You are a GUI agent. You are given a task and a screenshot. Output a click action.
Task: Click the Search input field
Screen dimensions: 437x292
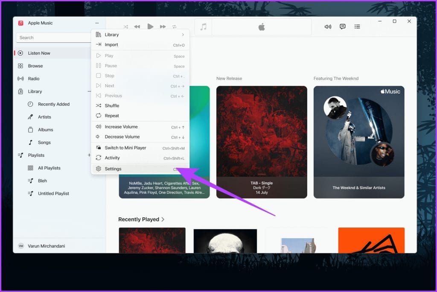pos(53,38)
